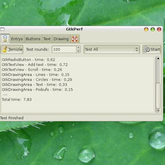Viewport: 165px width, 165px height.
Task: Open the lightbulb info tab
Action: [x=5, y=38]
